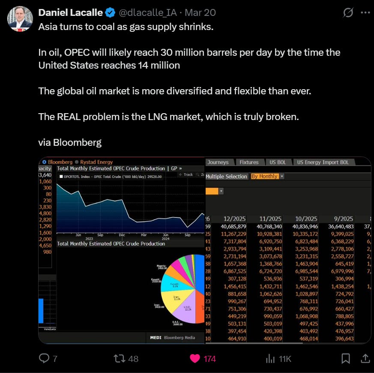Unlike the post via the heart icon
374x373 pixels.
tap(195, 358)
